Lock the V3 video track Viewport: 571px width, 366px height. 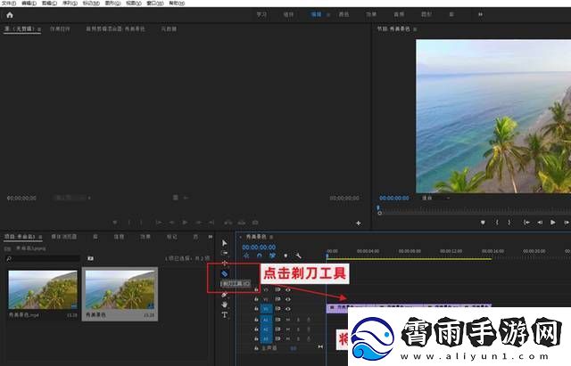[256, 289]
